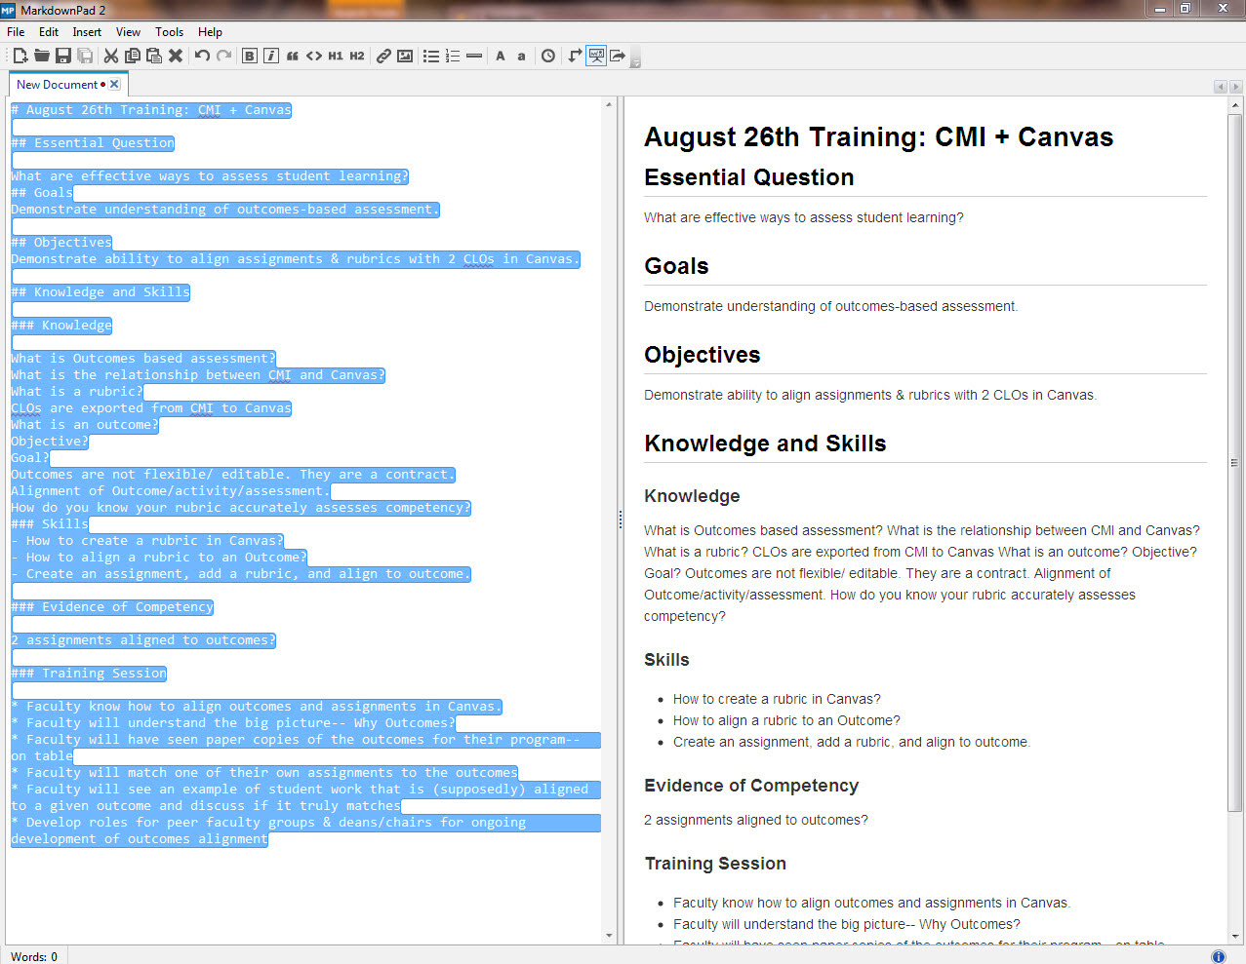
Task: Insert an unordered bullet list
Action: 431,56
